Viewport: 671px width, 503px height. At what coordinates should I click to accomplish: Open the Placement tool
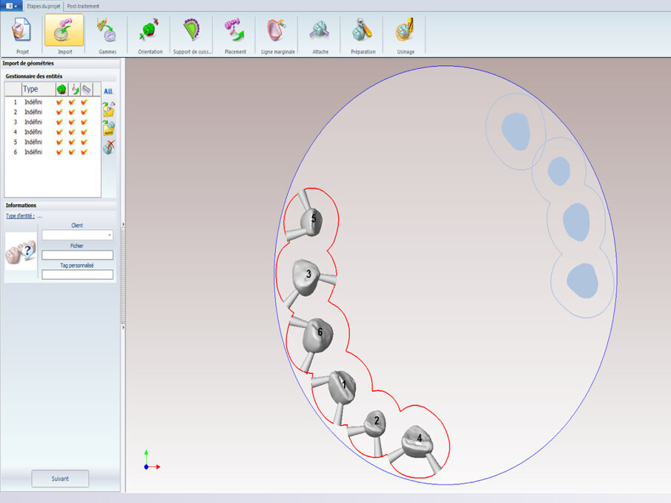[235, 33]
